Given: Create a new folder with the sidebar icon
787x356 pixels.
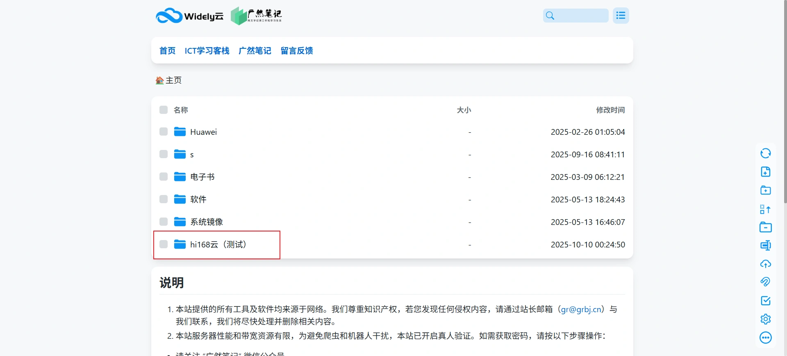Looking at the screenshot, I should click(765, 190).
